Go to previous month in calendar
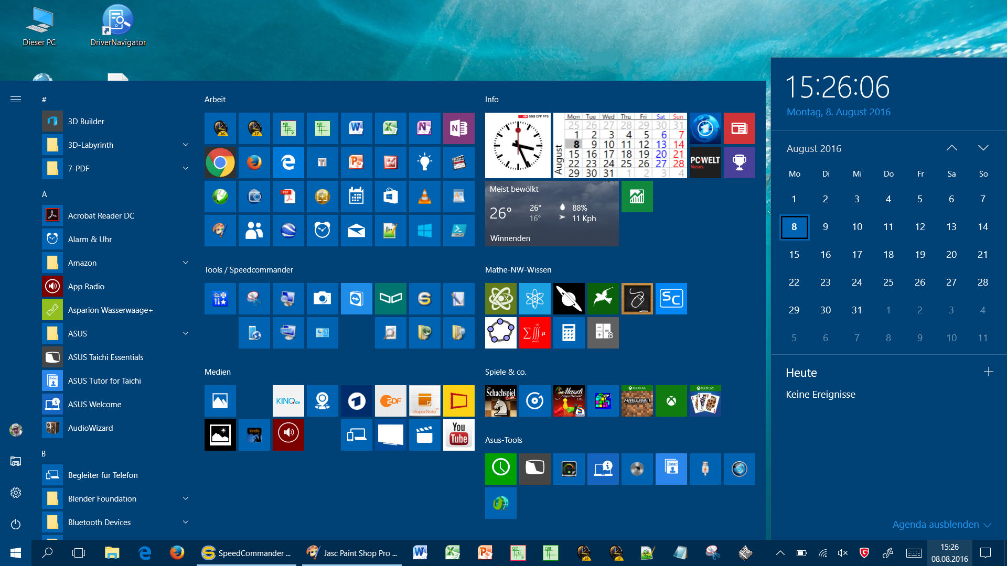Viewport: 1007px width, 566px height. (x=951, y=148)
